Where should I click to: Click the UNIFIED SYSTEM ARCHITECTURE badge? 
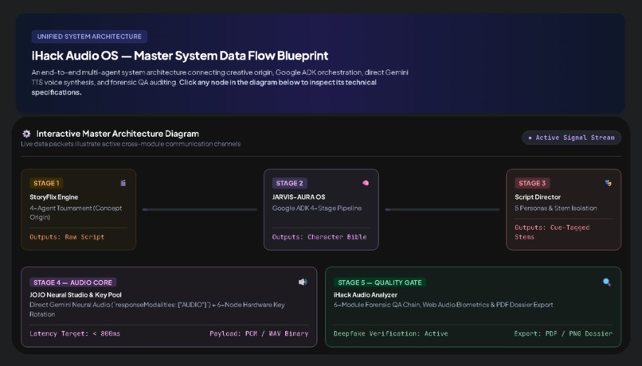point(89,37)
